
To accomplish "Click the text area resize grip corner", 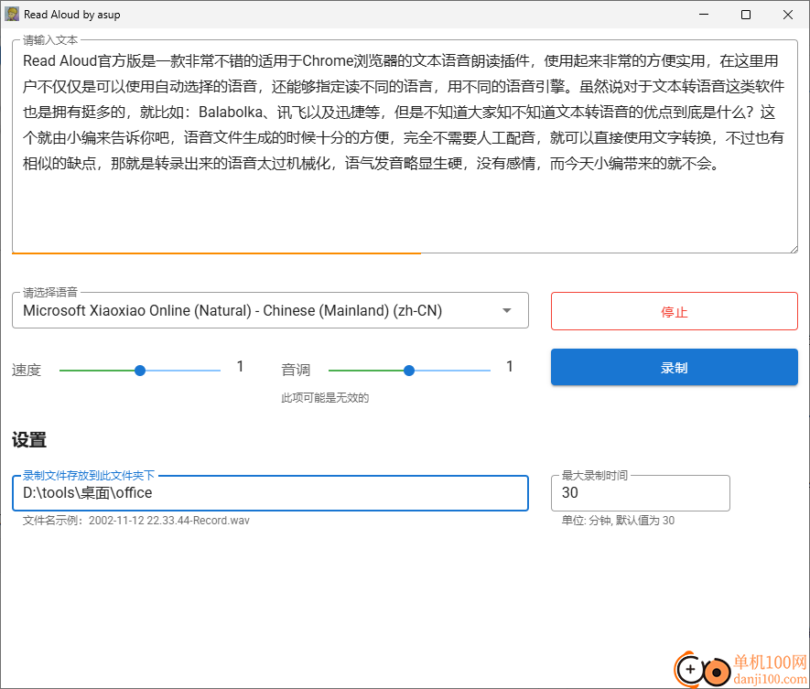I will pyautogui.click(x=794, y=249).
